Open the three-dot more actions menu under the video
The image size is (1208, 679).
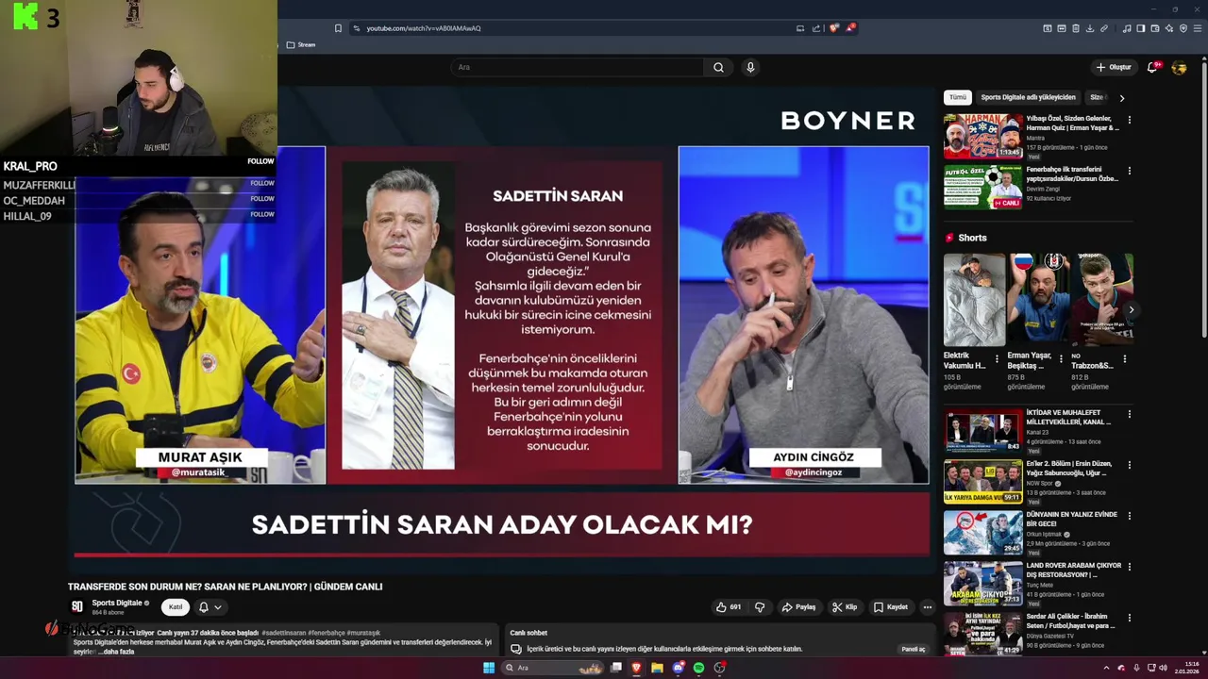point(928,607)
